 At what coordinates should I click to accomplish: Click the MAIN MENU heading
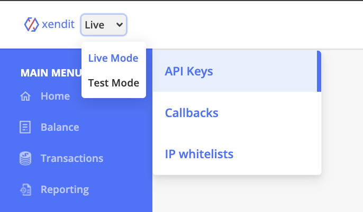[51, 73]
